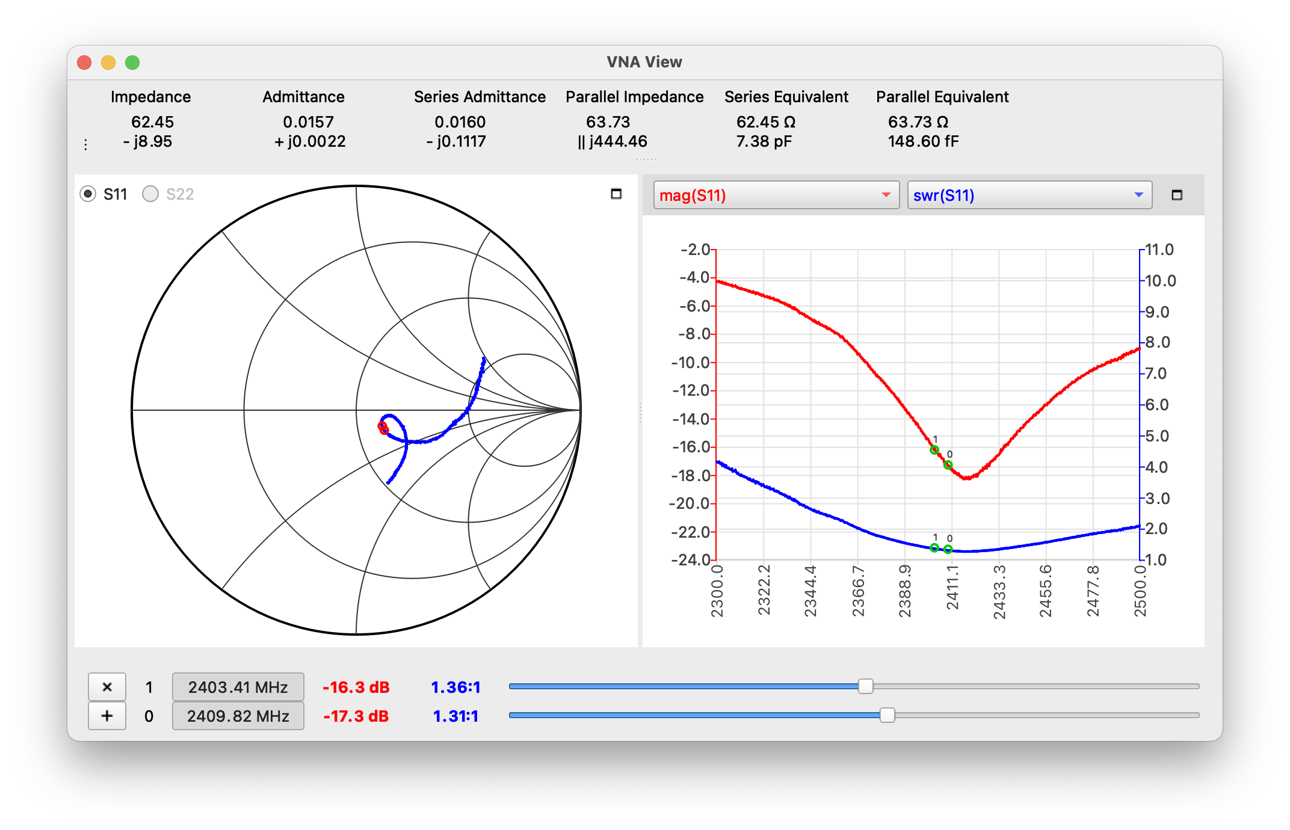Click the -17.3 dB marker reading

coord(356,716)
